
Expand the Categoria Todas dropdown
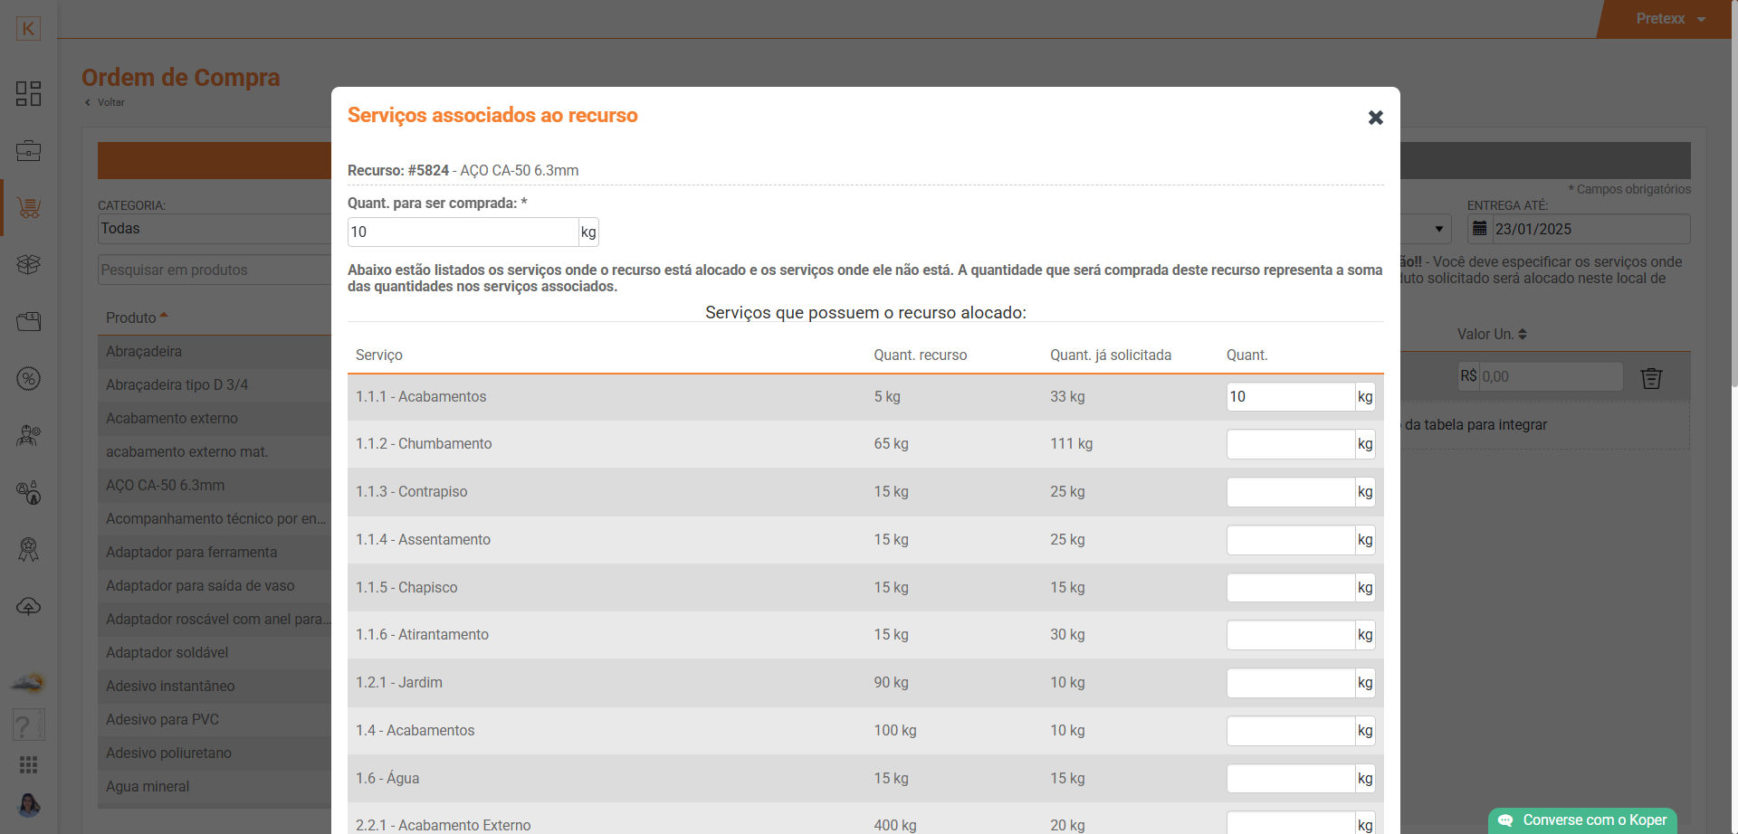(215, 229)
